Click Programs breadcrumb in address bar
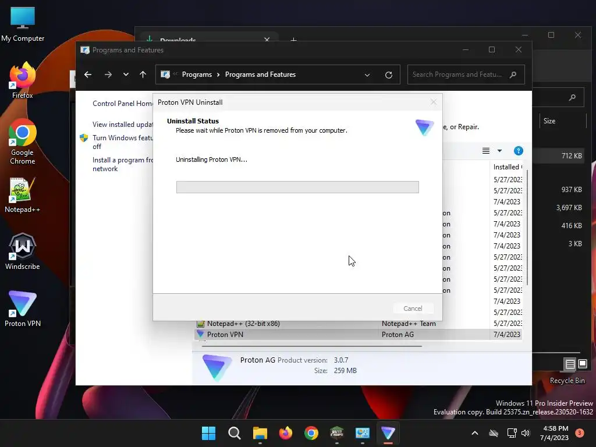The width and height of the screenshot is (596, 447). [x=197, y=74]
